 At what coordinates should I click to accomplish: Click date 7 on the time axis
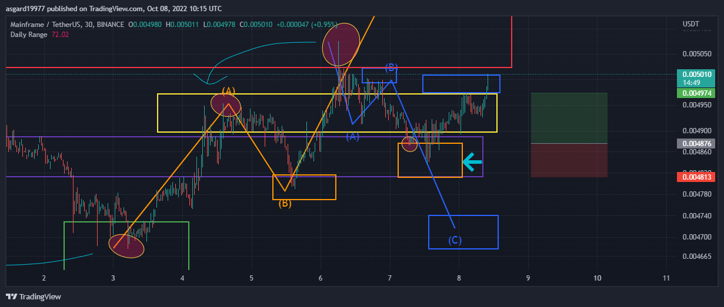click(390, 278)
